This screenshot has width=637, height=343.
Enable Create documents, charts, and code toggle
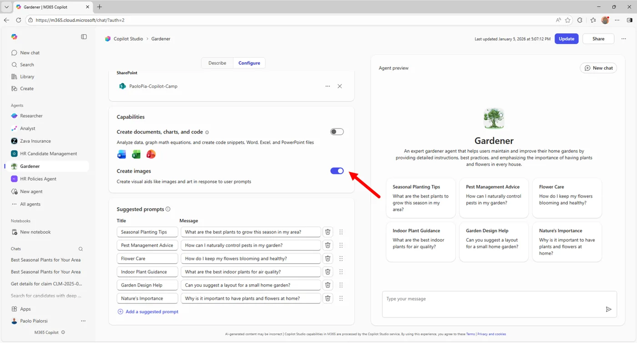pyautogui.click(x=337, y=132)
